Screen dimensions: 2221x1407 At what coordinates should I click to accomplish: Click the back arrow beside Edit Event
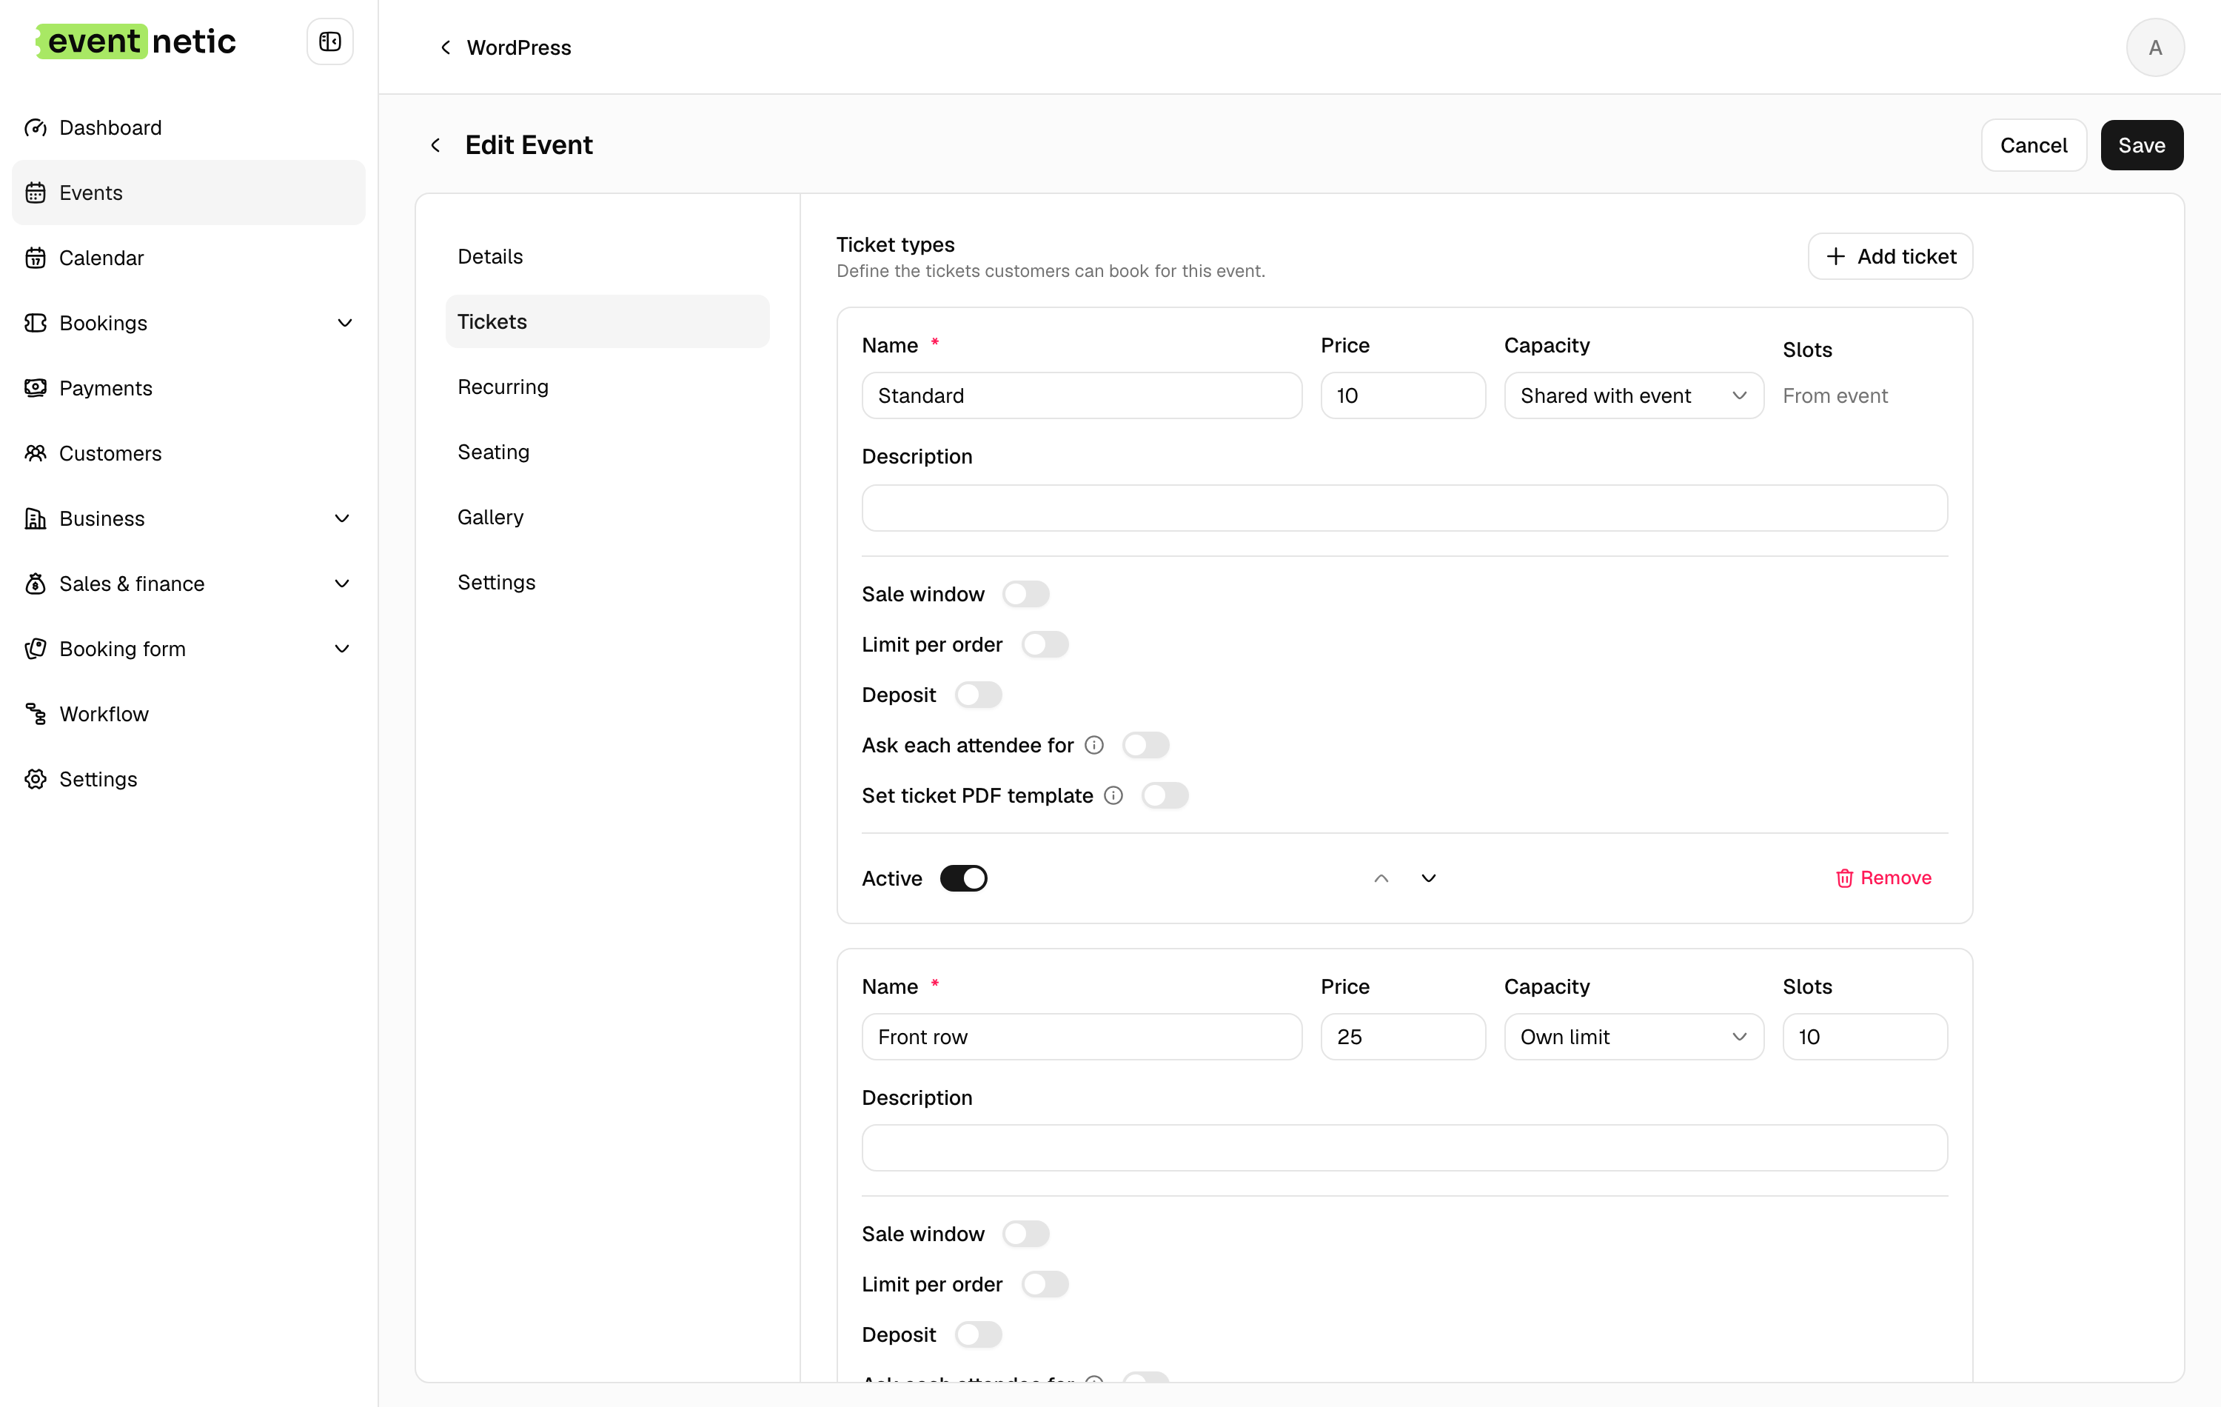(x=435, y=145)
